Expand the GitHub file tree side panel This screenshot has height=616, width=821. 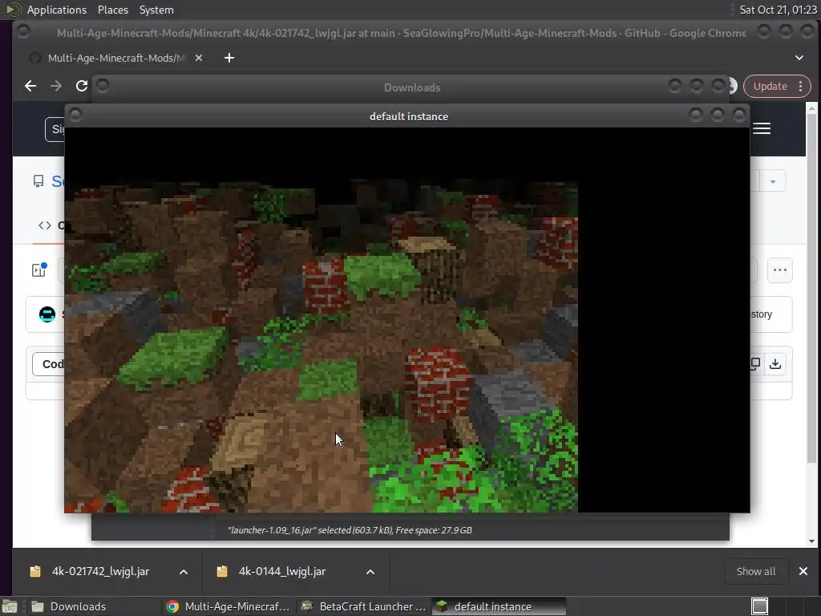[x=39, y=269]
